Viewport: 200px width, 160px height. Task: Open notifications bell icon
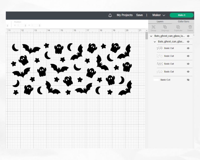pyautogui.click(x=110, y=15)
